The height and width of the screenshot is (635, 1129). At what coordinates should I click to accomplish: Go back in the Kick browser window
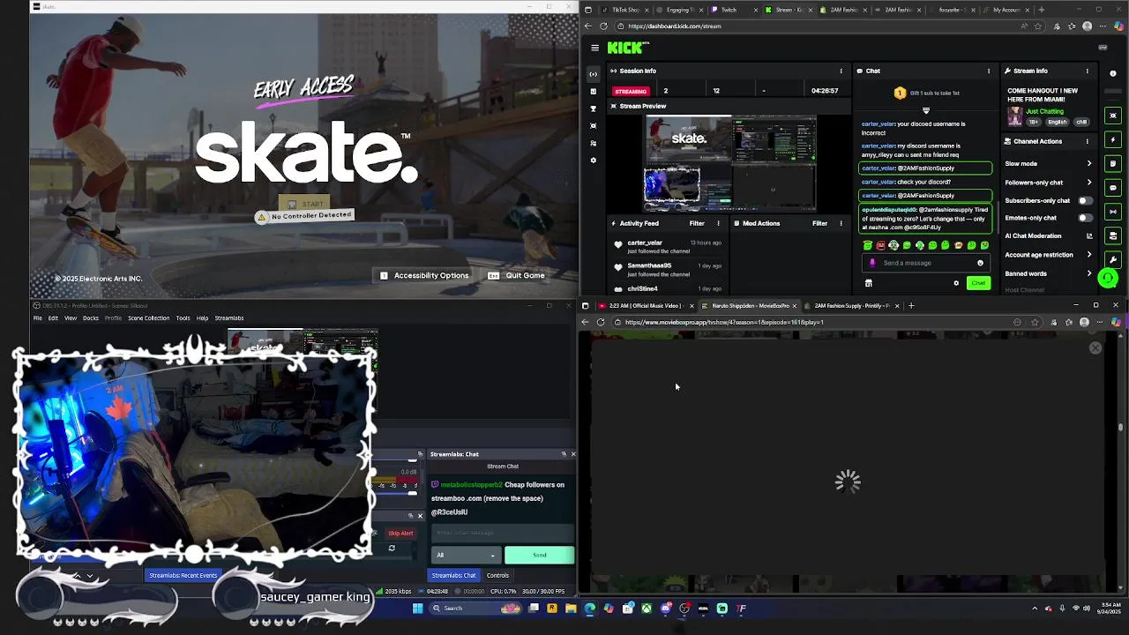(588, 26)
